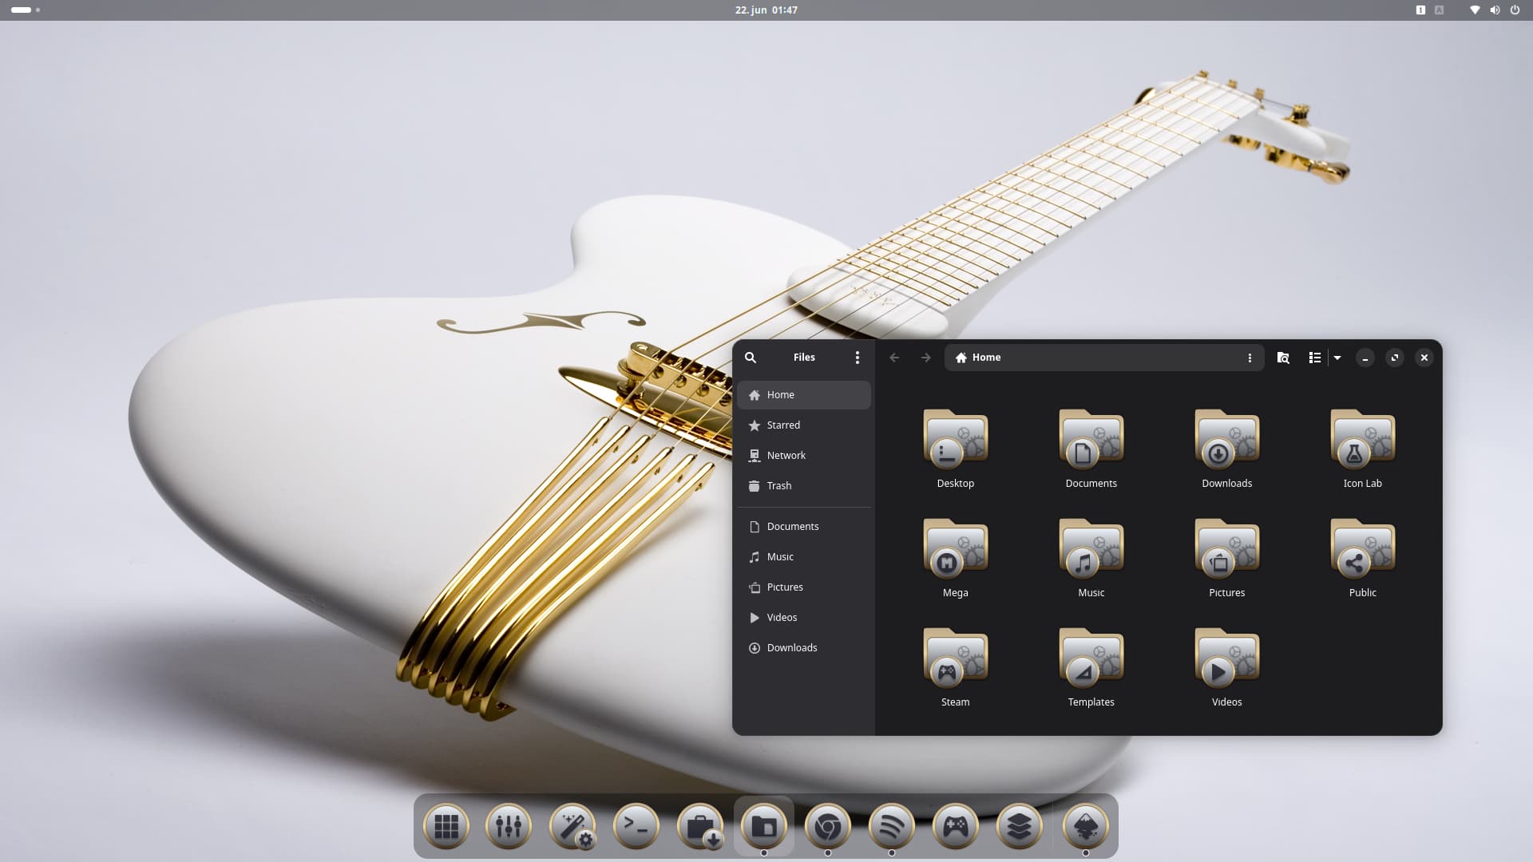Click Videos bookmark in sidebar
The height and width of the screenshot is (862, 1533).
(x=782, y=618)
